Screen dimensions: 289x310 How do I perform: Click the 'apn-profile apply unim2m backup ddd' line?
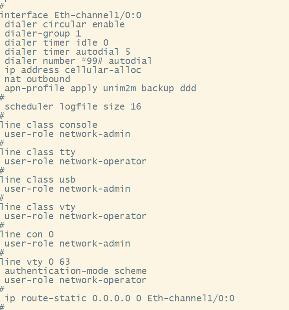100,89
